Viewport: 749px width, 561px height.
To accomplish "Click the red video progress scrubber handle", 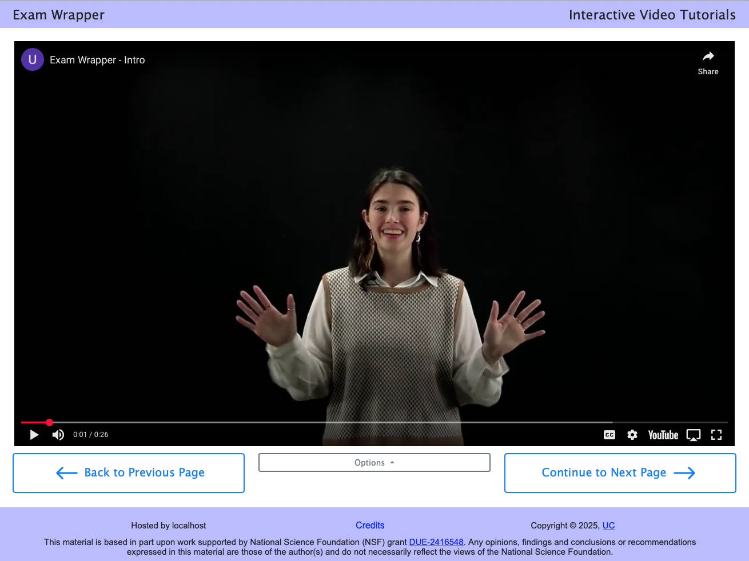I will coord(50,422).
